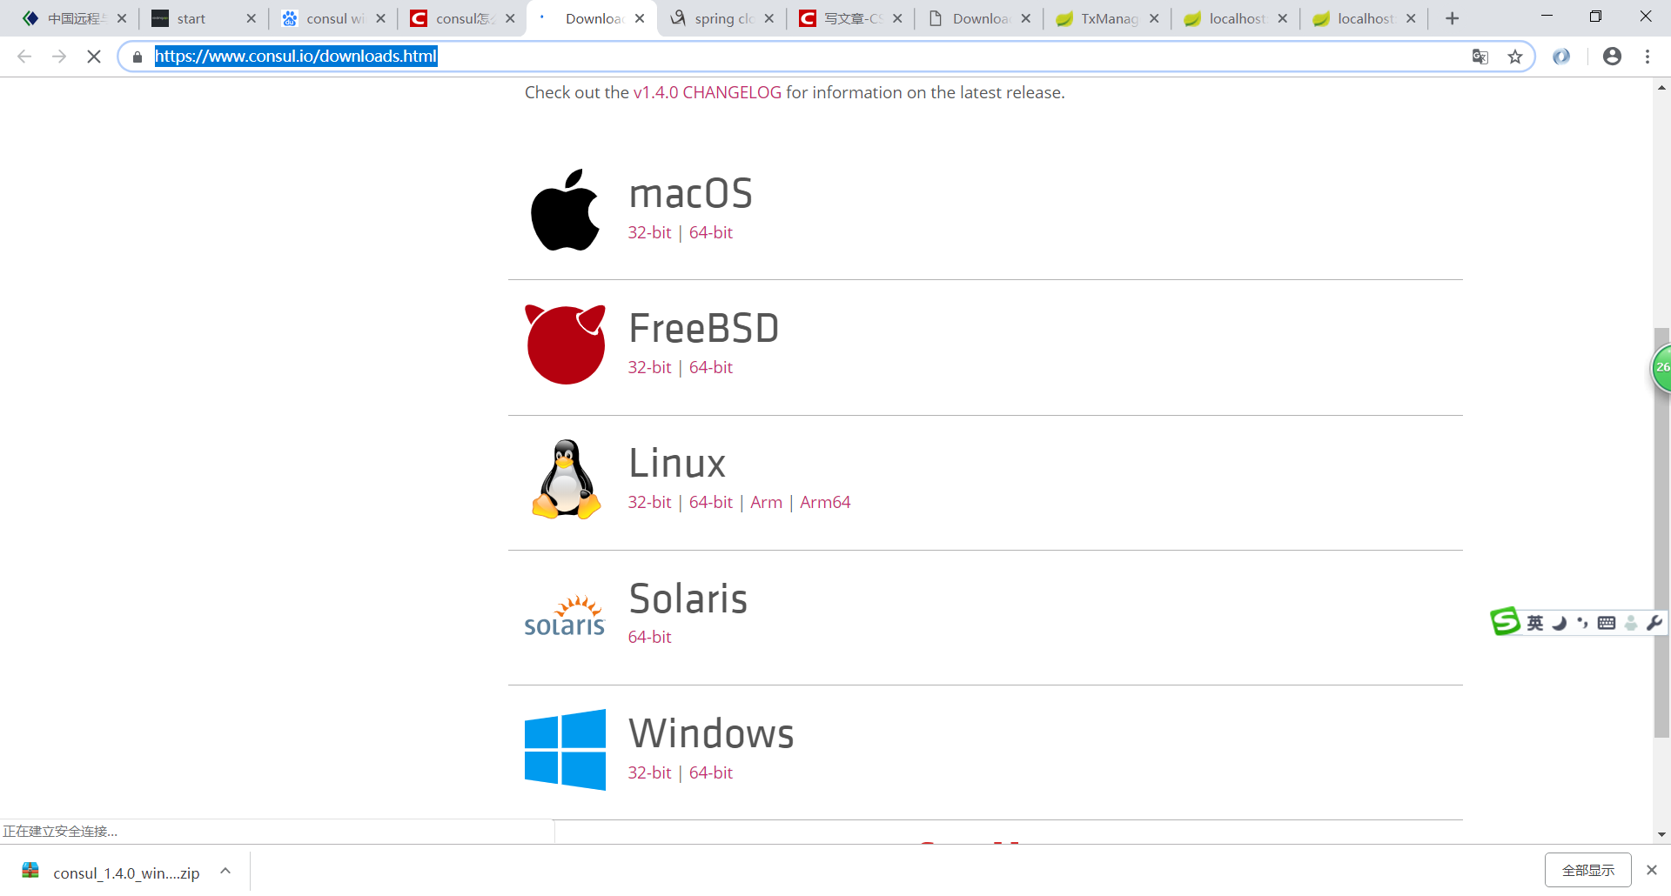Click the Linux penguin logo
1671x896 pixels.
coord(566,479)
